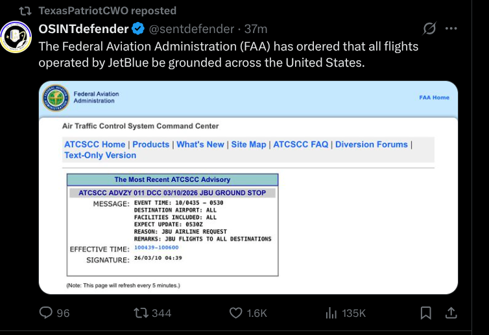Viewport: 489px width, 335px height.
Task: Click ATCSCC Home in the image
Action: point(95,144)
